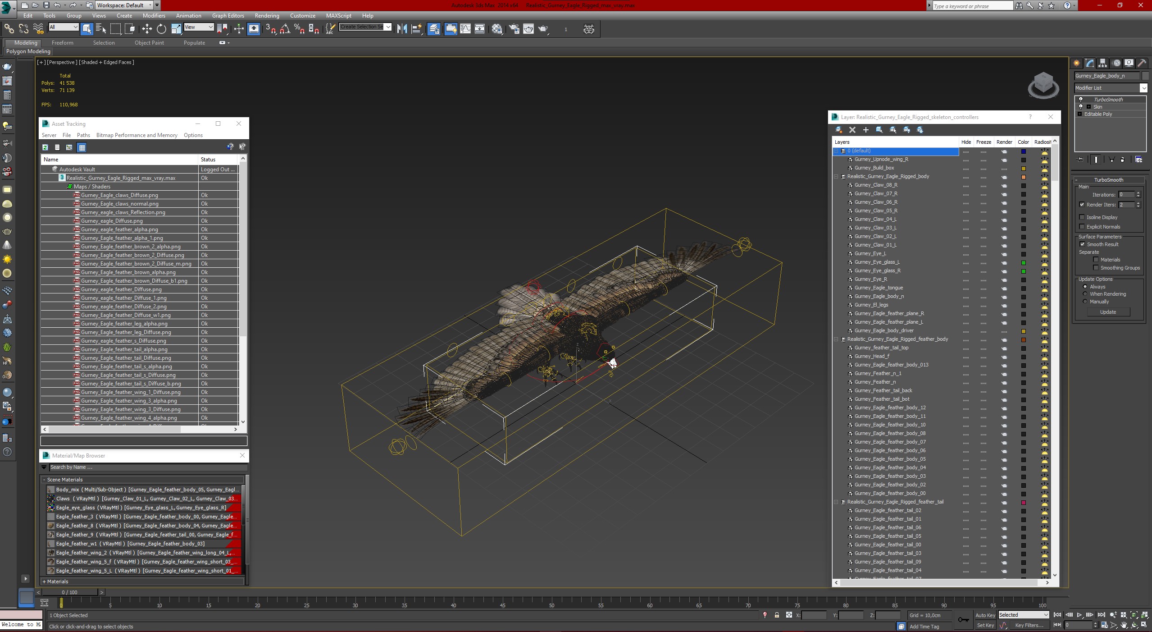The height and width of the screenshot is (632, 1152).
Task: Choose the Select and Scale tool
Action: point(176,29)
